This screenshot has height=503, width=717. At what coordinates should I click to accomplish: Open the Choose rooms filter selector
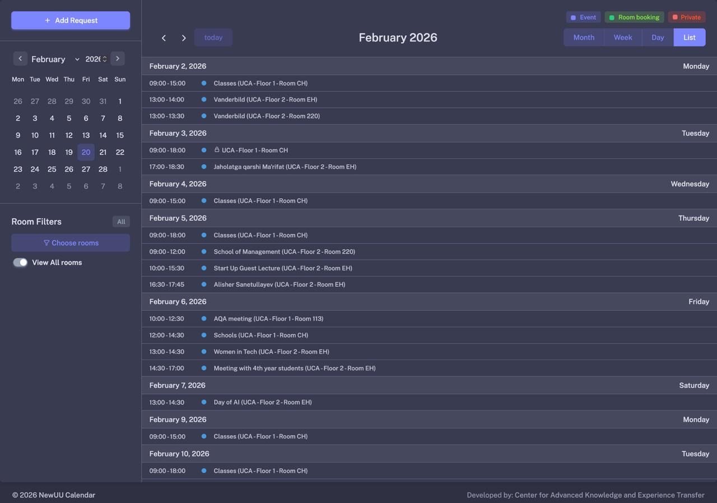point(71,243)
